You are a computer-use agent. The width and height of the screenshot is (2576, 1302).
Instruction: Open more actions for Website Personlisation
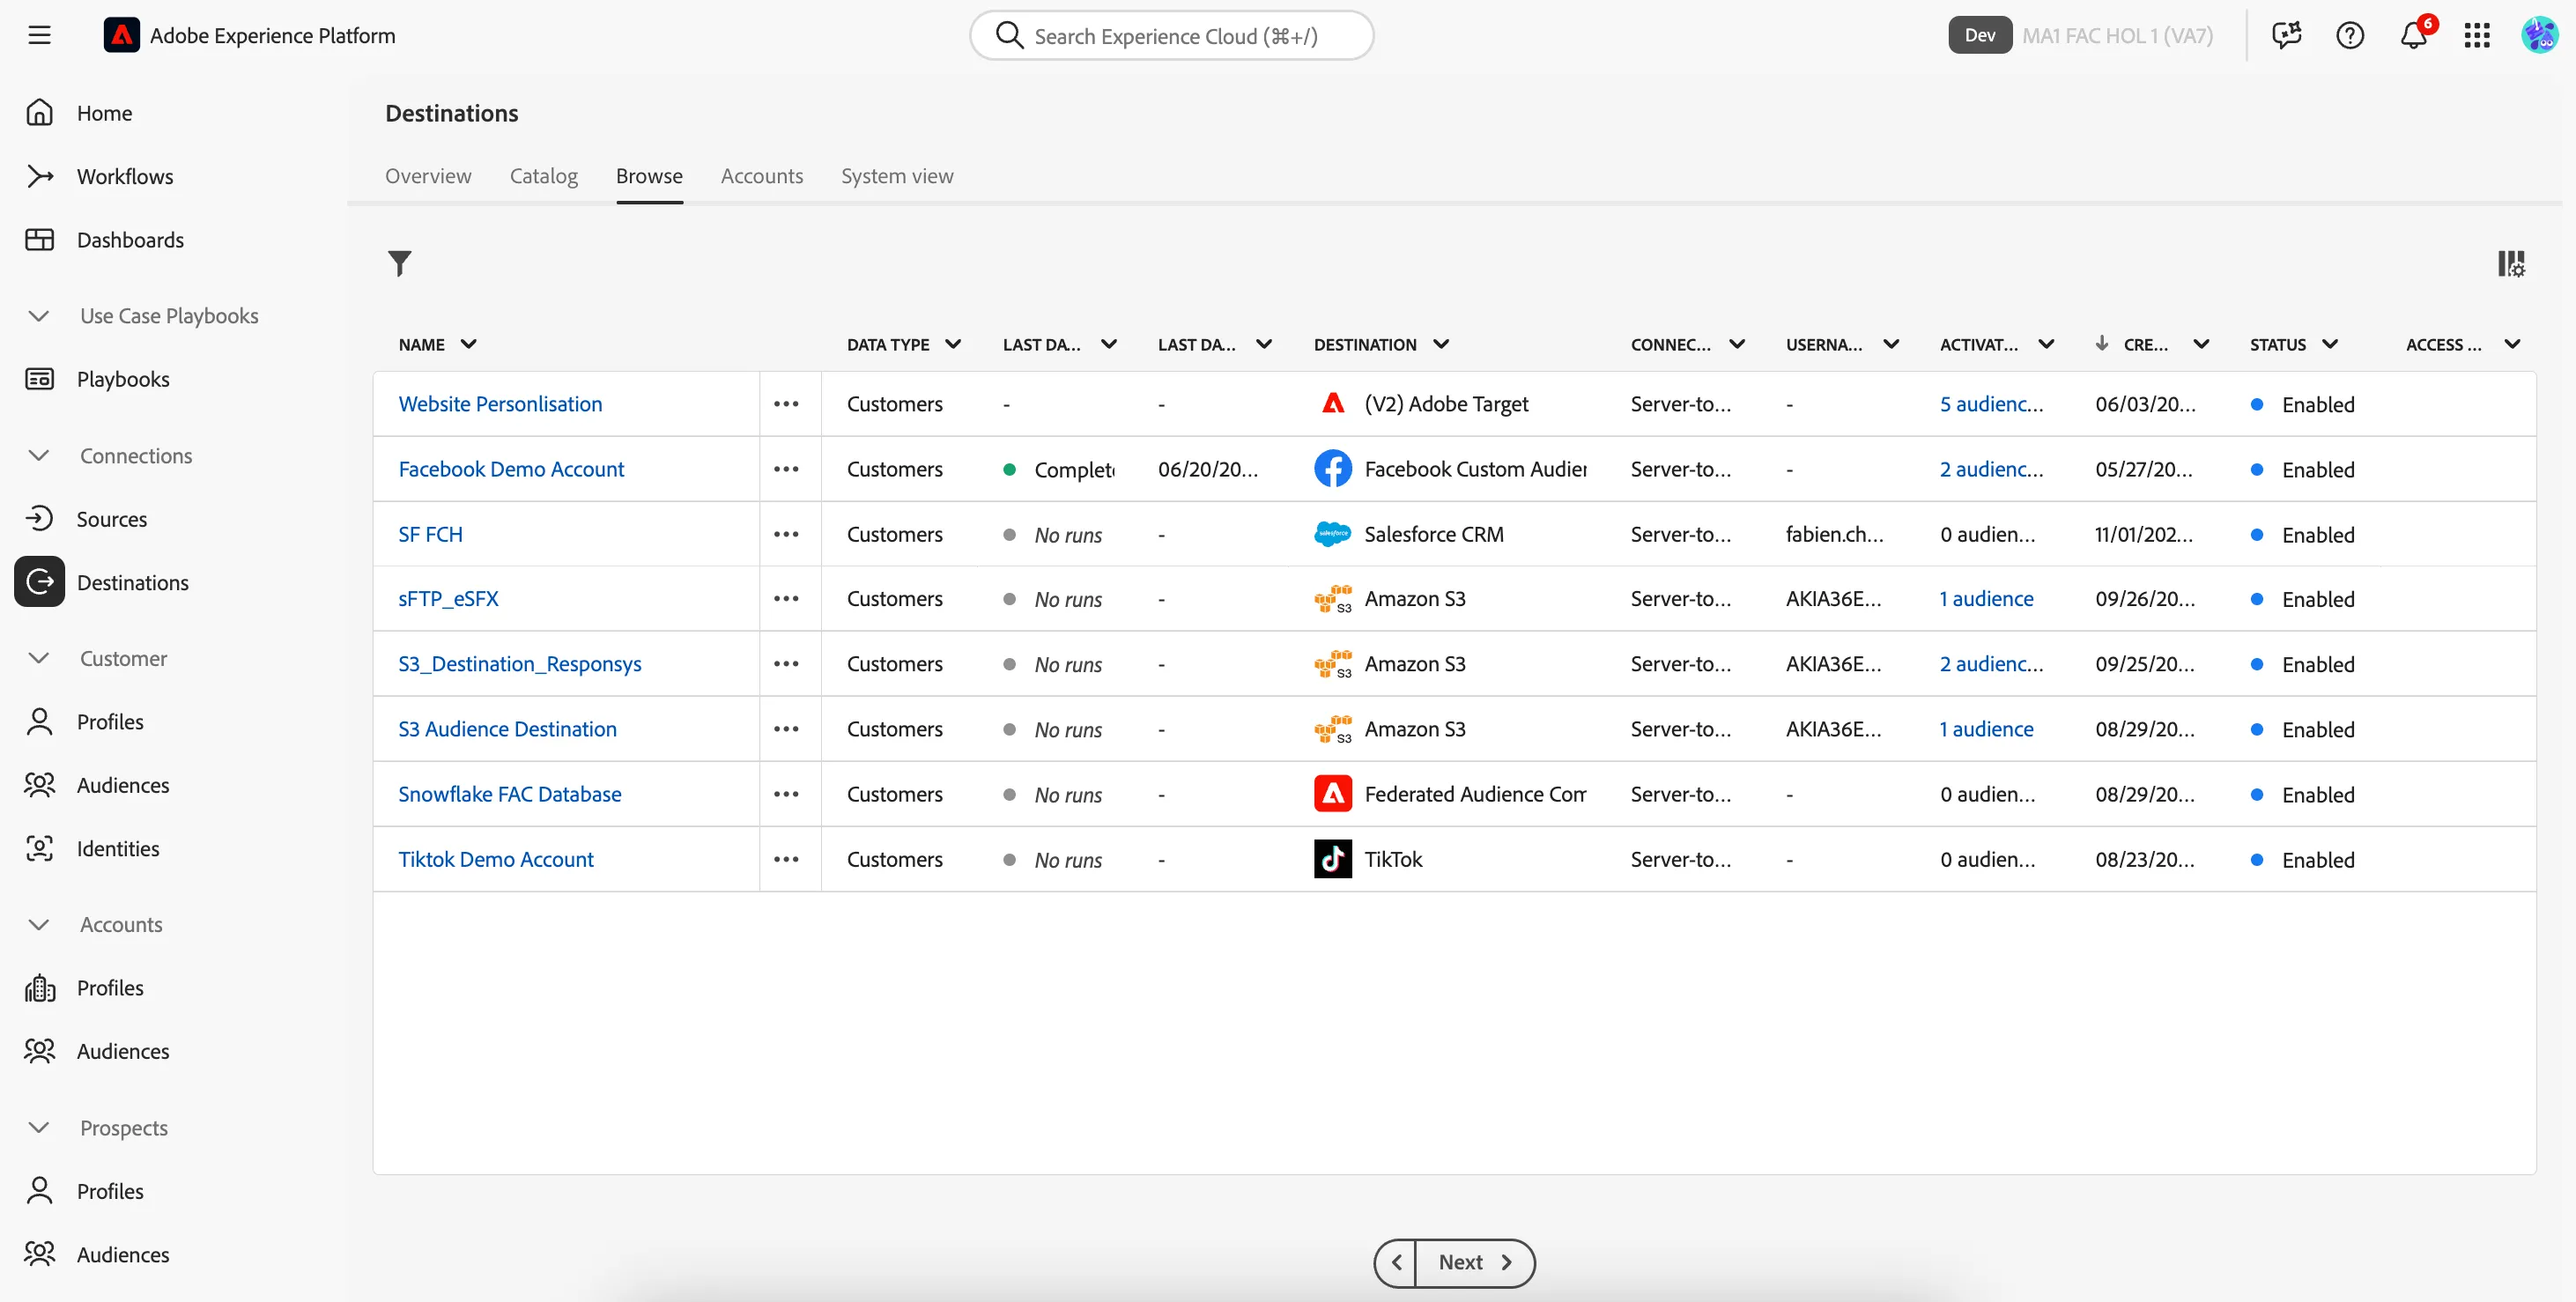[786, 404]
